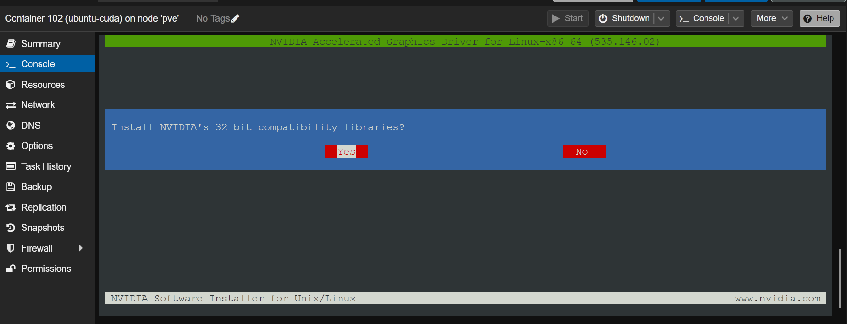Screen dimensions: 847x324
Task: Choose No for 32-bit libraries
Action: click(585, 151)
